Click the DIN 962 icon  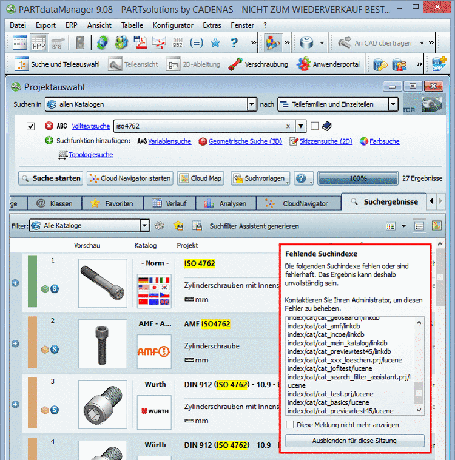click(x=178, y=43)
